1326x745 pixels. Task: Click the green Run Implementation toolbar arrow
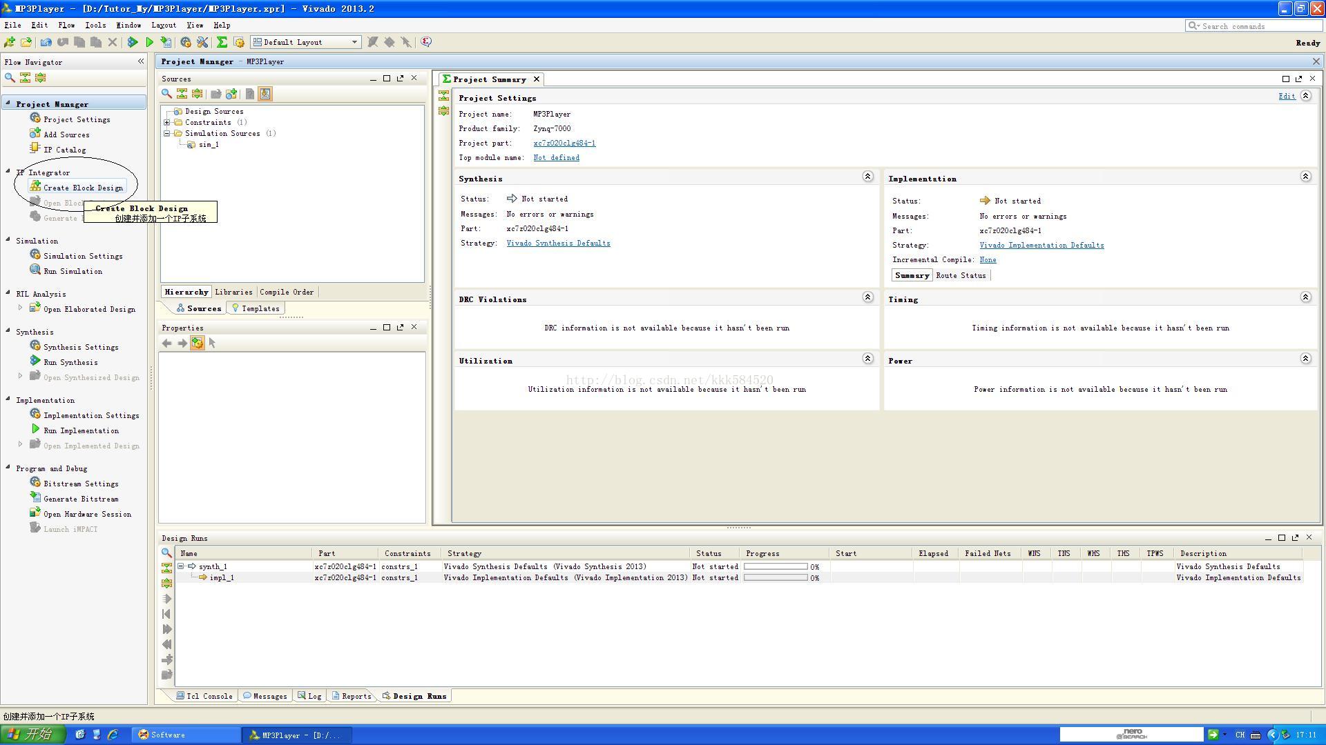(149, 42)
